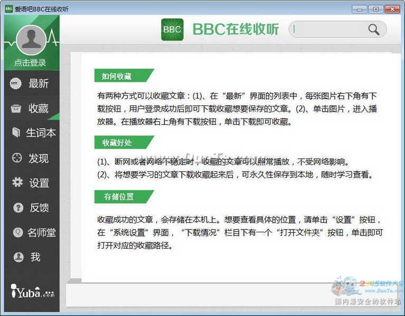Screen dimensions: 405x316
Task: Click the 我 profile icon
Action: (18, 257)
